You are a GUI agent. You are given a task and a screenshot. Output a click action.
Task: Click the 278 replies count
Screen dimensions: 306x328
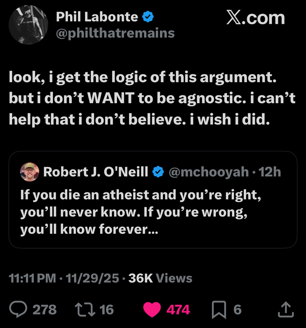pos(44,310)
